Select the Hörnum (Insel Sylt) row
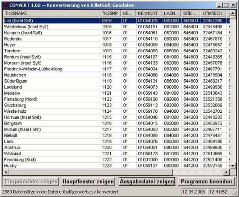The height and width of the screenshot is (197, 239). click(x=116, y=117)
